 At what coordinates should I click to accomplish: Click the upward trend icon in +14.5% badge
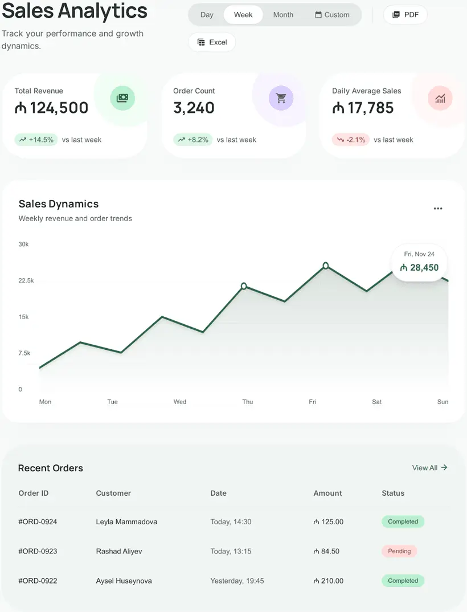click(23, 140)
